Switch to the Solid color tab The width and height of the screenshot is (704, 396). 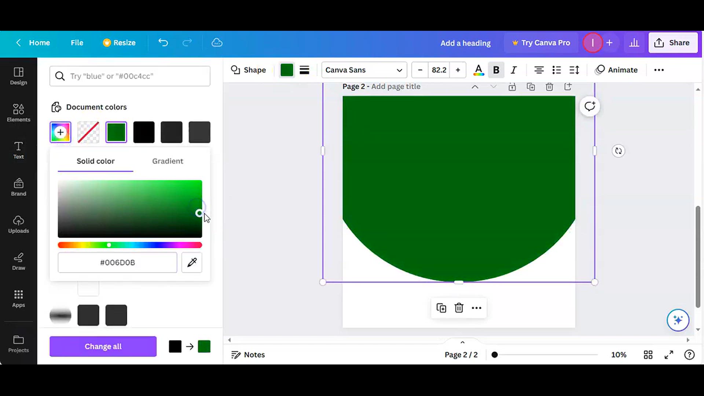click(95, 161)
